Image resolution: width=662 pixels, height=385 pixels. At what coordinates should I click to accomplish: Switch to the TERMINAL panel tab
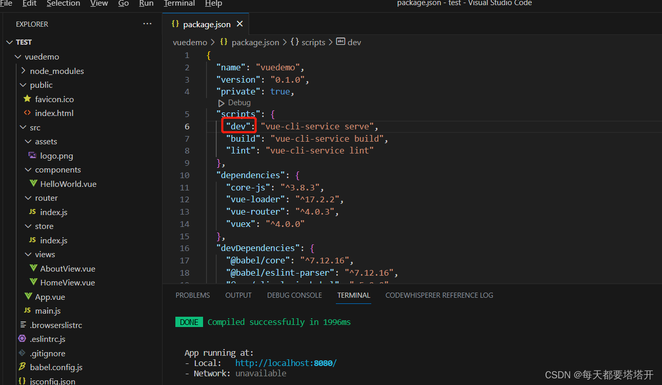click(x=354, y=295)
